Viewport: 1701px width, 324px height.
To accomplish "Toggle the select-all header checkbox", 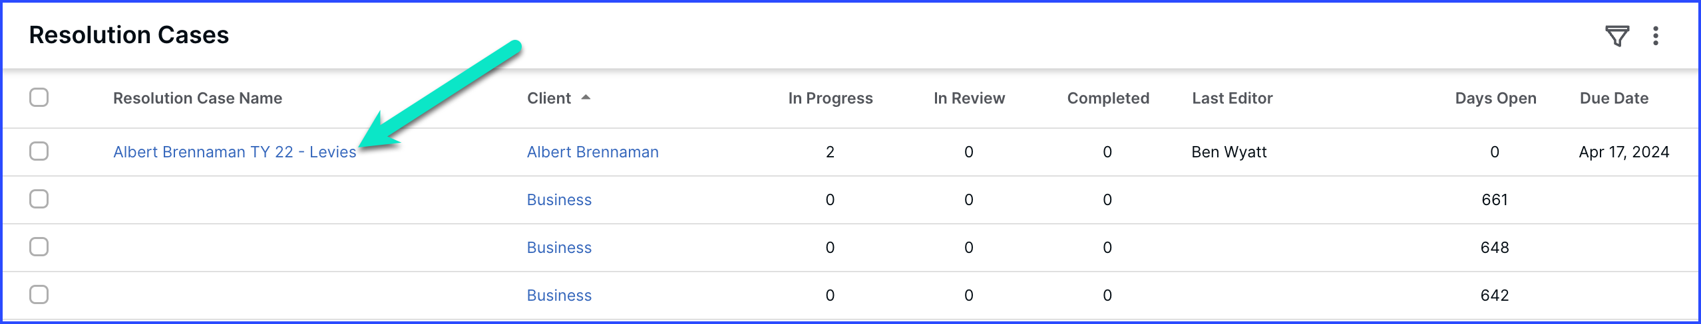I will (39, 98).
